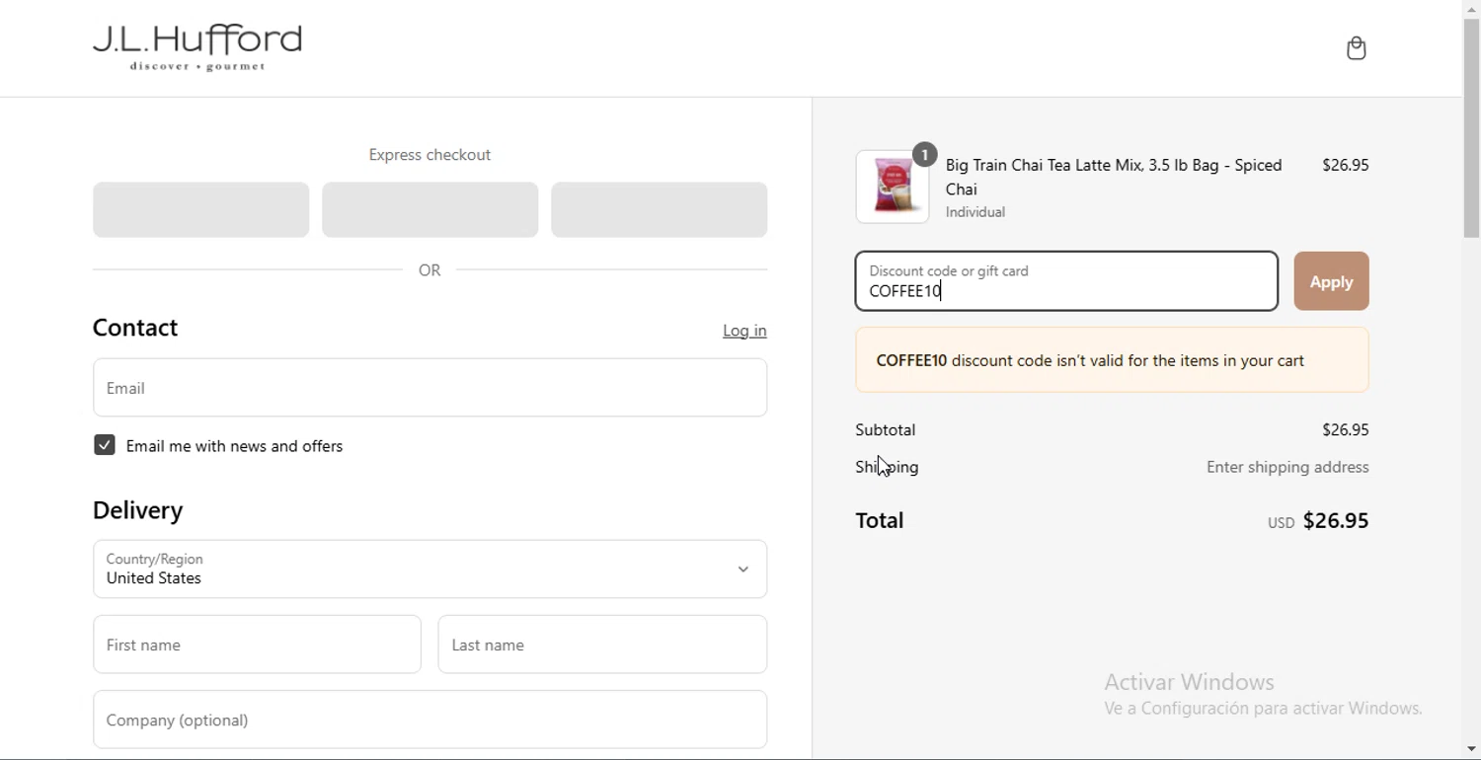This screenshot has width=1481, height=760.
Task: Click the Total USD $26.95 amount
Action: point(1319,521)
